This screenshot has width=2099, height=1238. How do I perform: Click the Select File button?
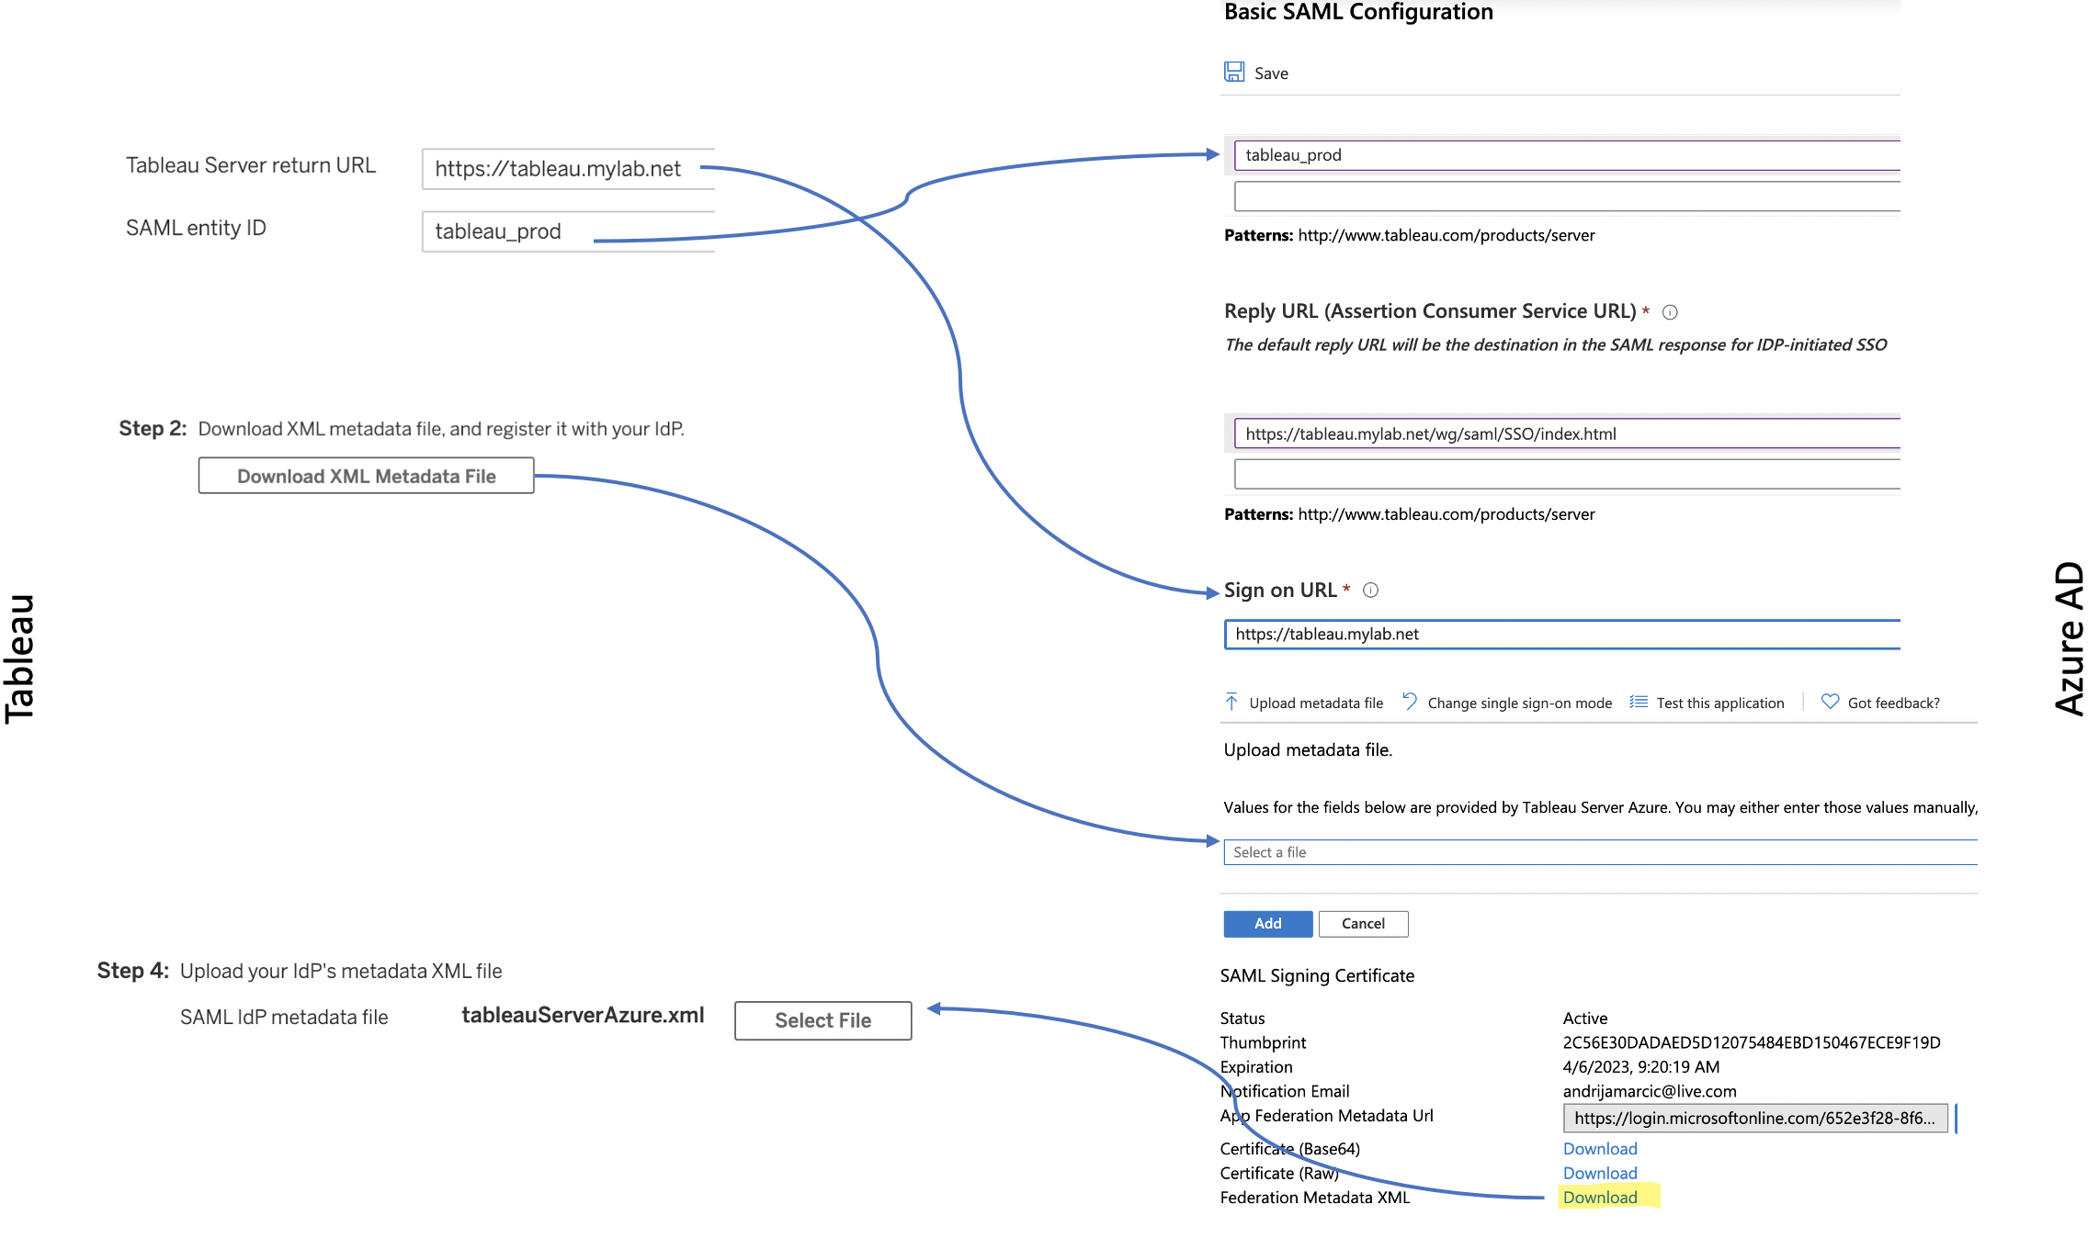coord(823,1021)
